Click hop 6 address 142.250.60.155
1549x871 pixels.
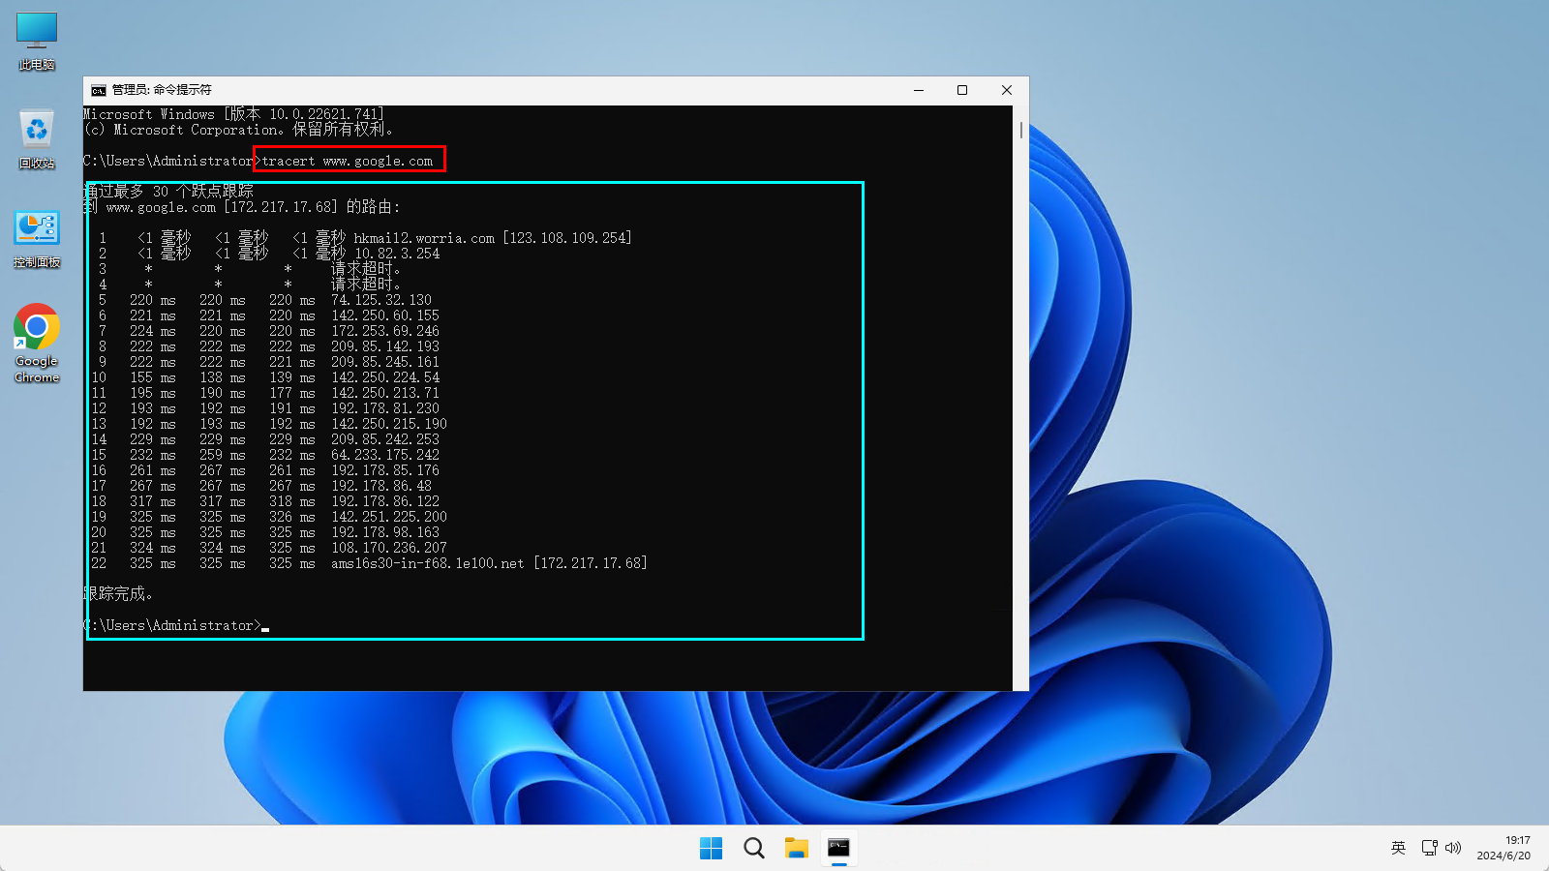click(x=385, y=315)
